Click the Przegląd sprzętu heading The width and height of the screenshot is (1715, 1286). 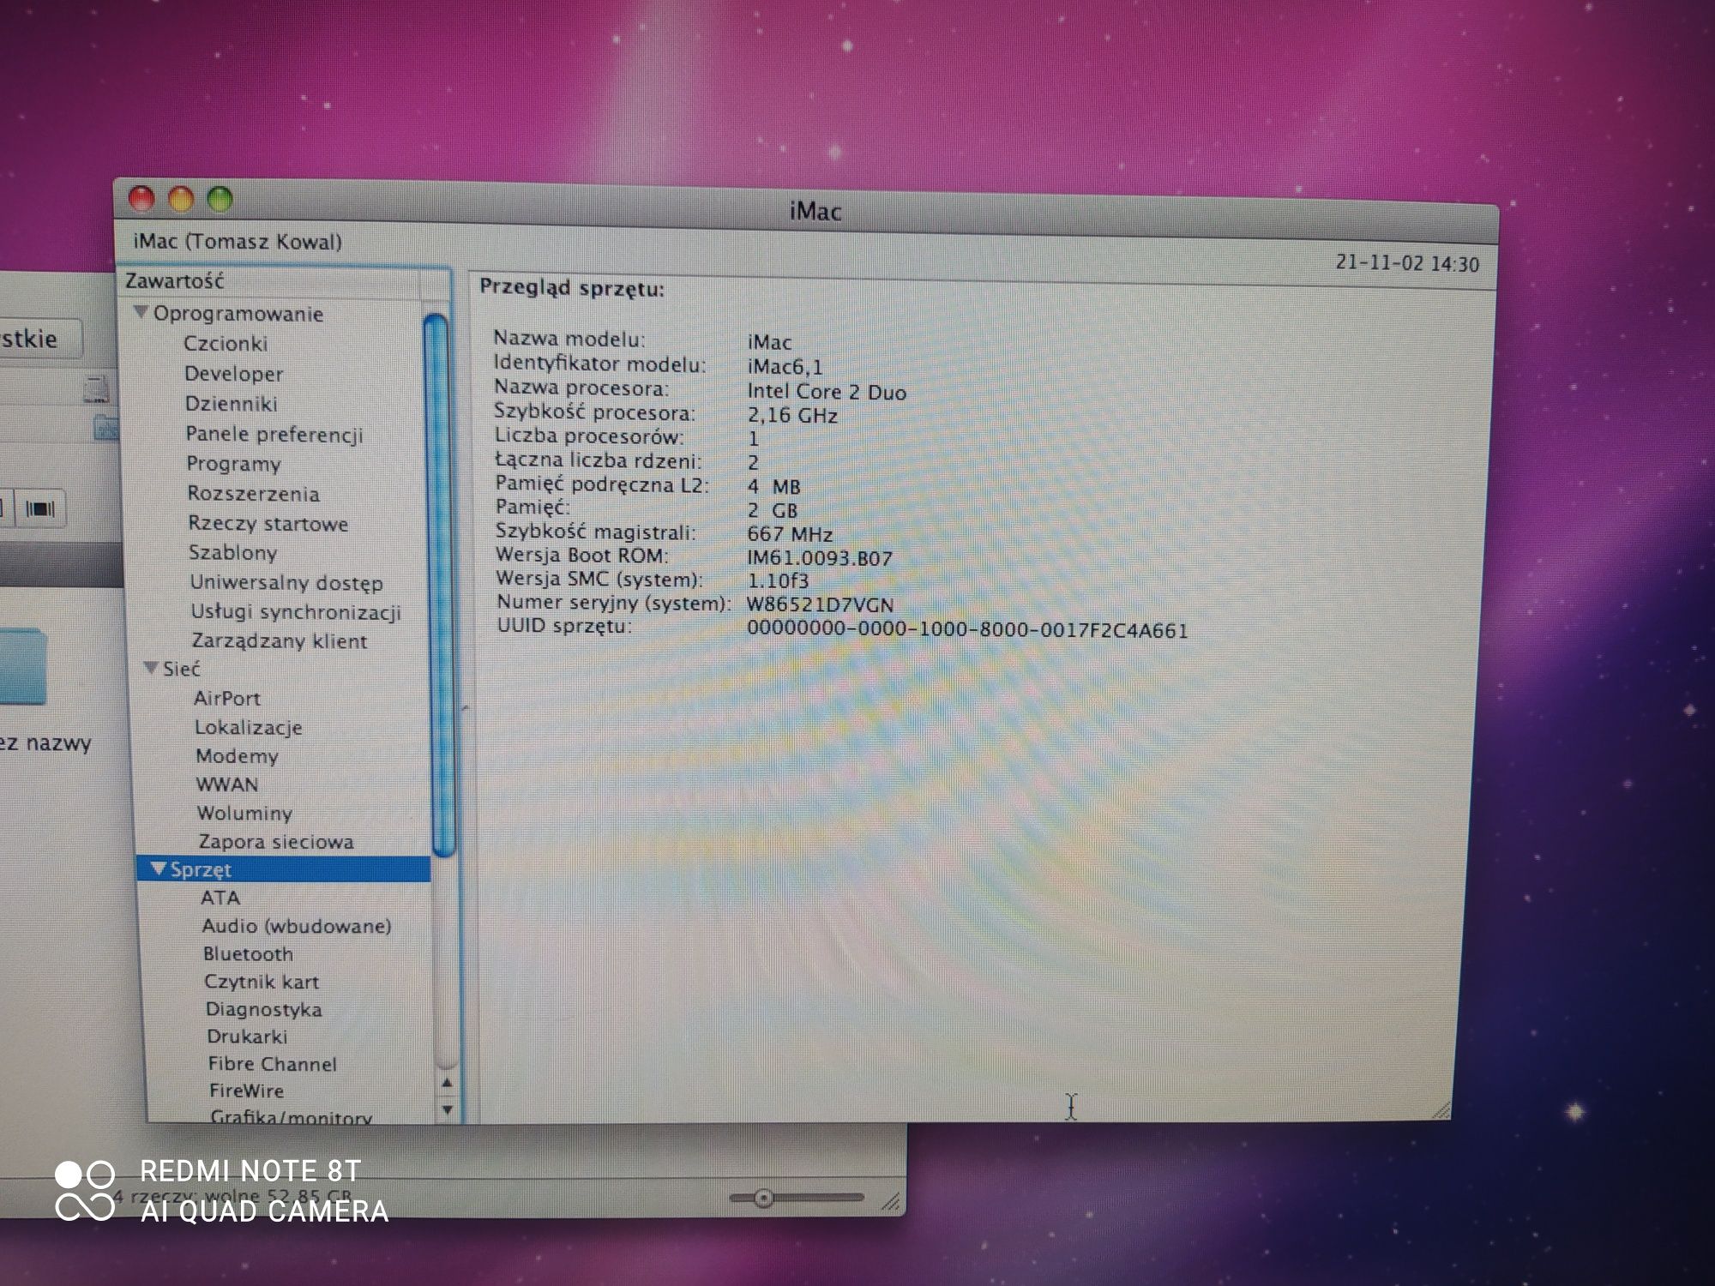[x=572, y=288]
